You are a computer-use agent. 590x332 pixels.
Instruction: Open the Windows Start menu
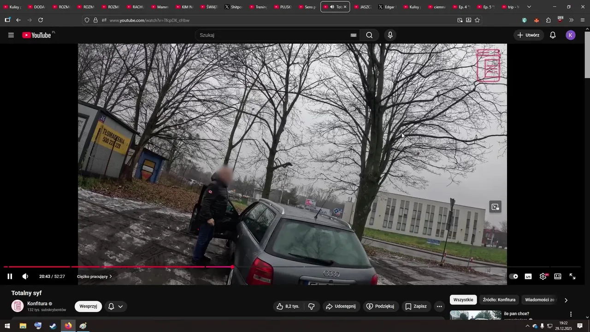click(x=7, y=326)
